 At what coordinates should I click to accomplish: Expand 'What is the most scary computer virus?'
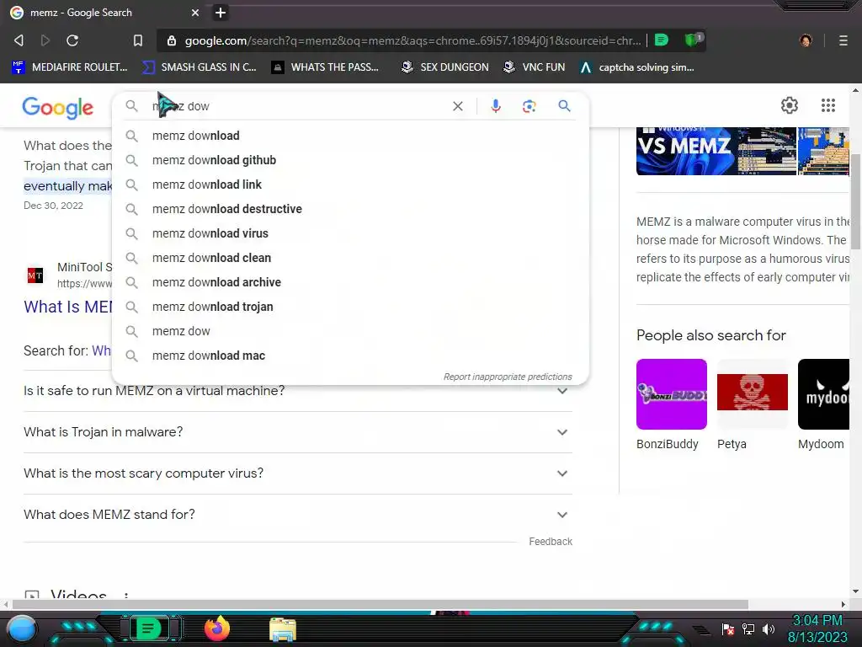click(x=297, y=473)
